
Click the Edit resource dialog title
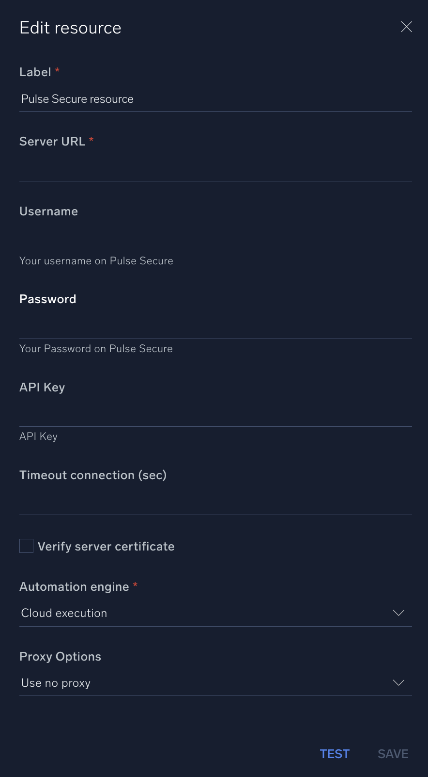pos(70,28)
